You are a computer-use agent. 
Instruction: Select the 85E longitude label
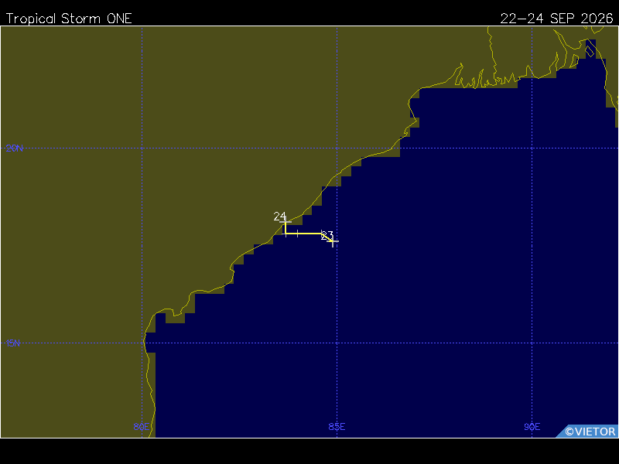337,427
